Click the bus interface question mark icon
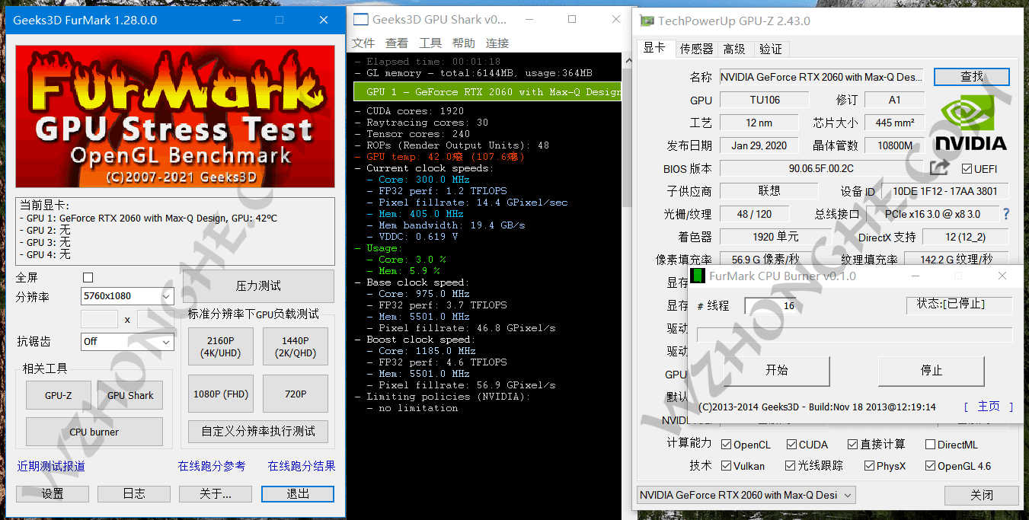The image size is (1029, 520). (x=1005, y=214)
